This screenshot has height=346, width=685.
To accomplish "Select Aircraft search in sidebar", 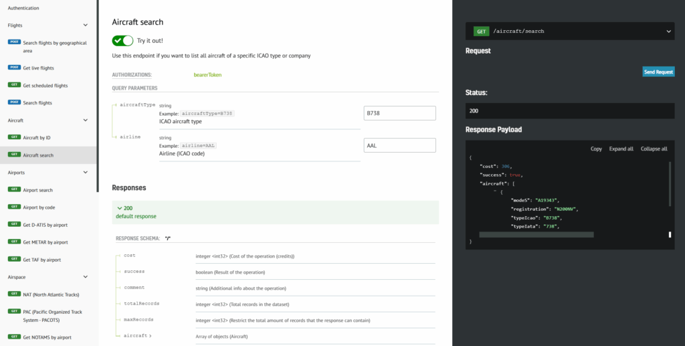I will [x=48, y=155].
